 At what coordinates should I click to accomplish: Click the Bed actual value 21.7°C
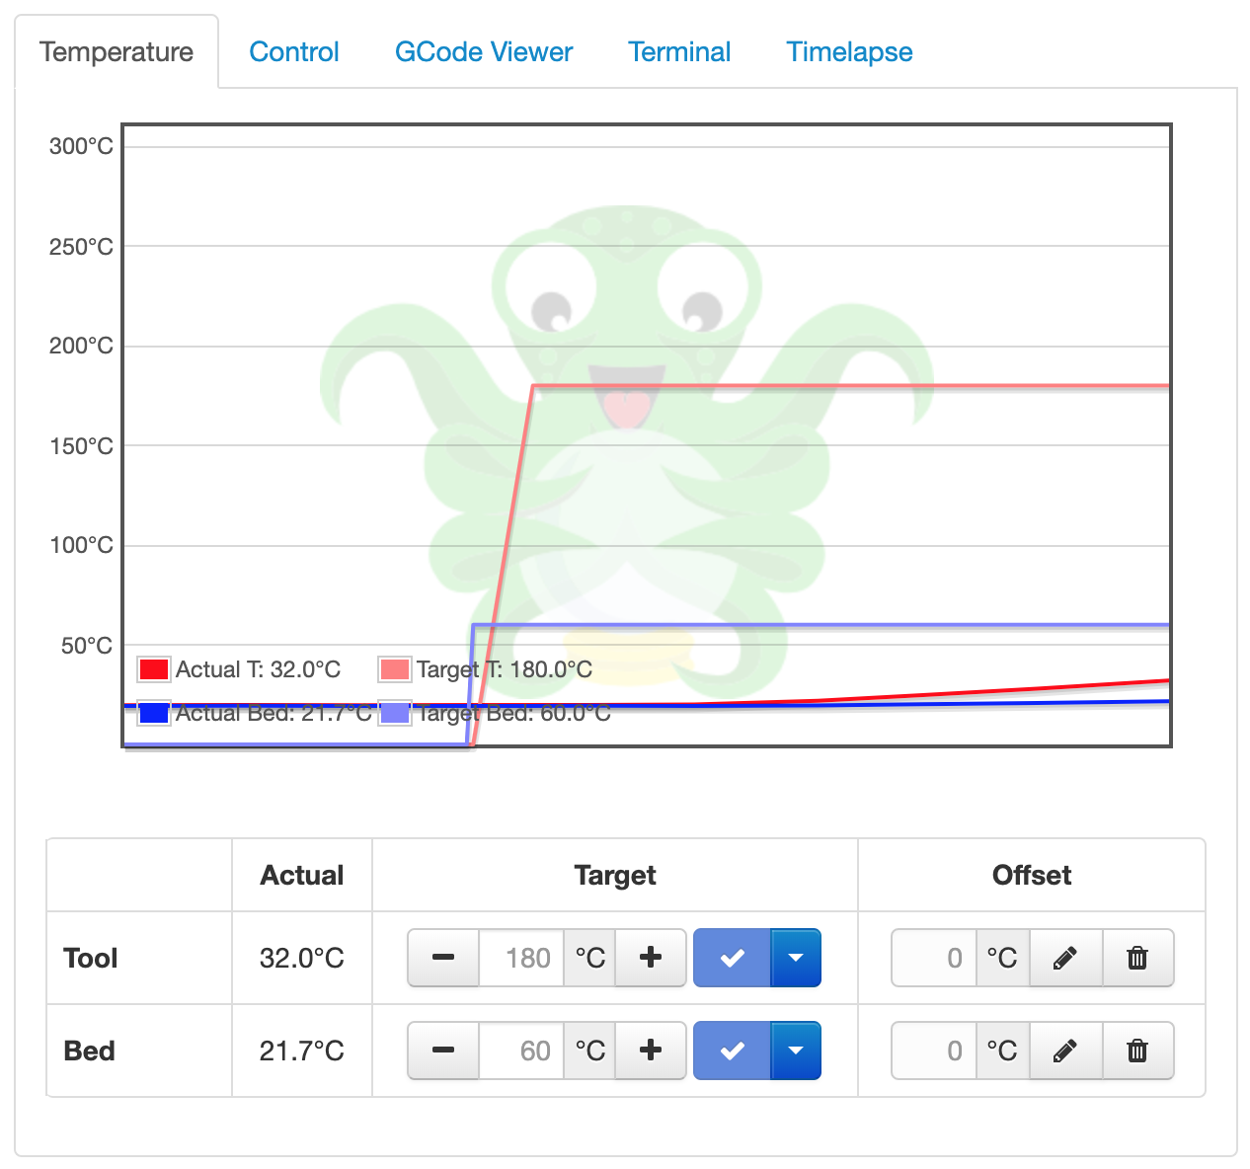302,1051
